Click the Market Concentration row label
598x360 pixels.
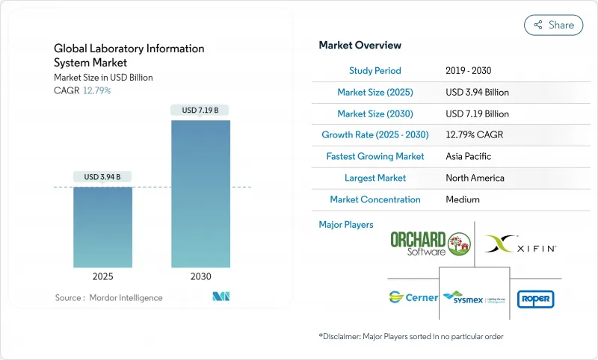coord(374,199)
